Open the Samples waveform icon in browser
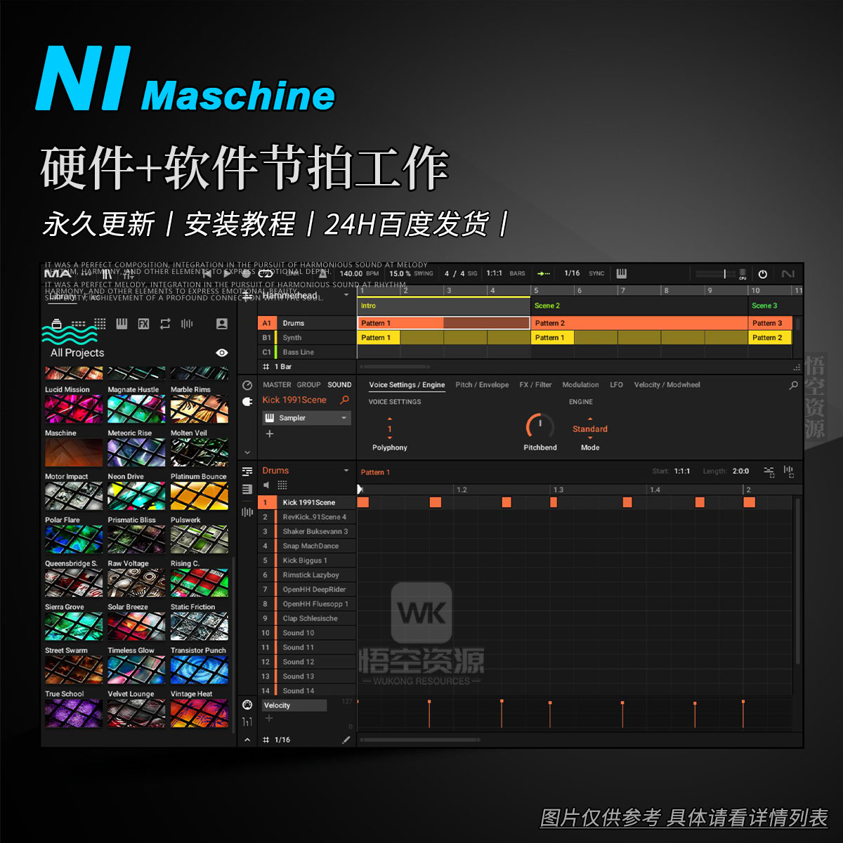 (x=187, y=324)
